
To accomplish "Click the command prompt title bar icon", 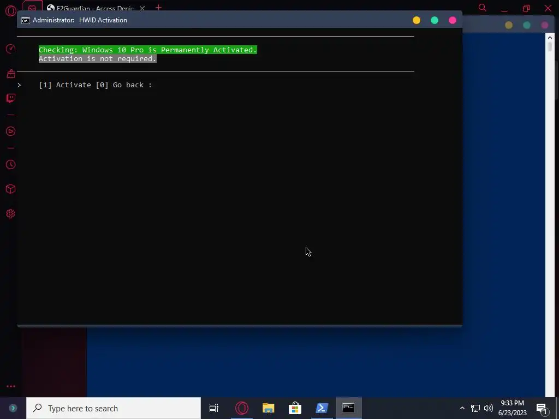I will [26, 20].
